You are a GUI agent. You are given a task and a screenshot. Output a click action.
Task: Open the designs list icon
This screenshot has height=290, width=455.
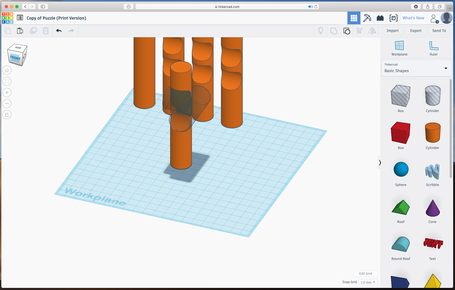click(20, 18)
